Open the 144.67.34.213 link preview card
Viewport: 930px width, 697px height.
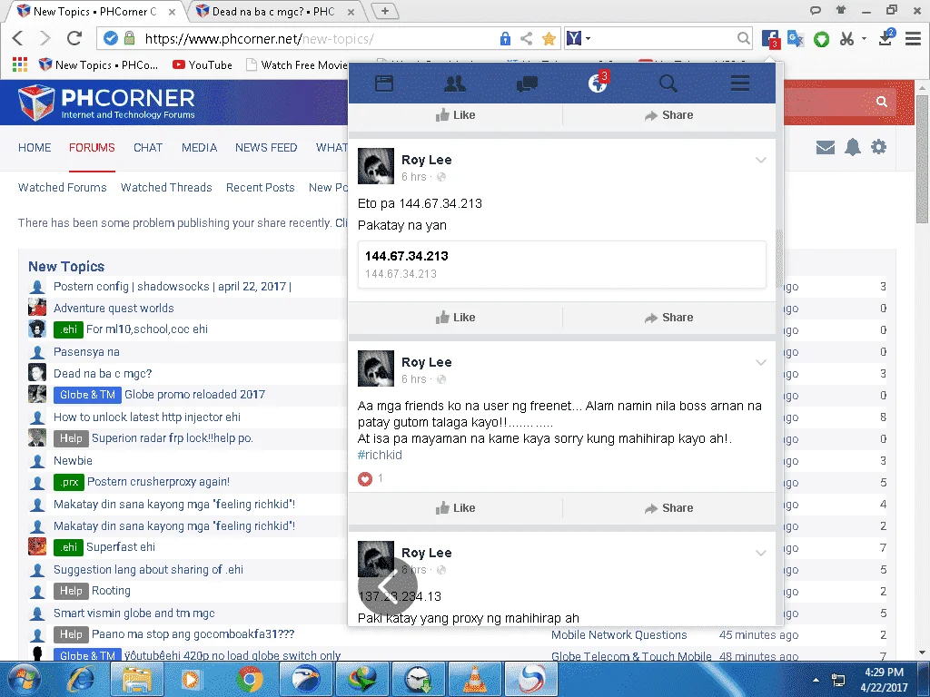pos(561,264)
